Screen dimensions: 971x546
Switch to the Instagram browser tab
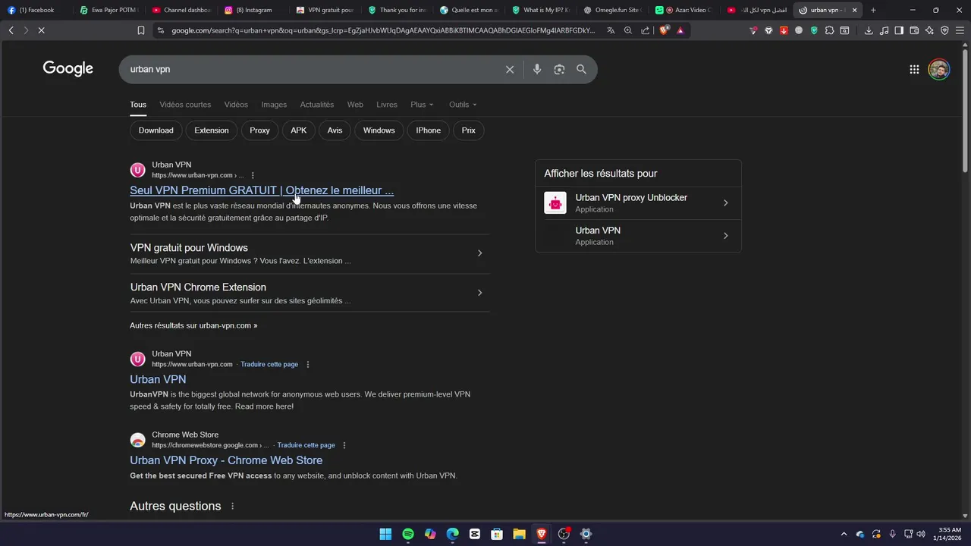253,10
